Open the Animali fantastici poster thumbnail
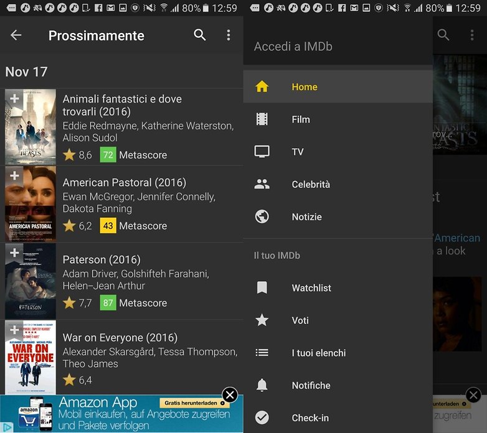The height and width of the screenshot is (433, 487). coord(31,127)
